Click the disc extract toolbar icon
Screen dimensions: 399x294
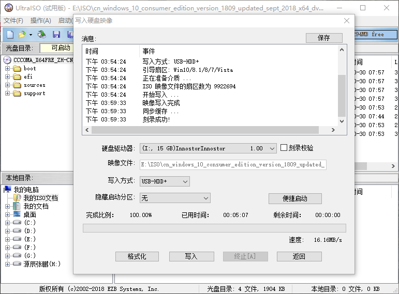(x=42, y=34)
